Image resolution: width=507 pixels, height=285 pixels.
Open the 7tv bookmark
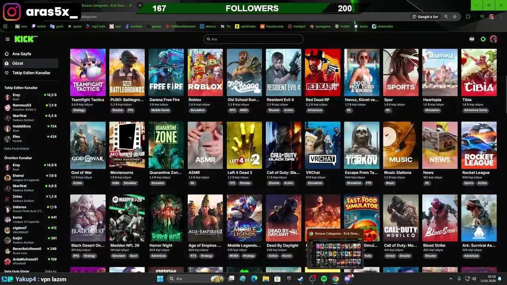226,27
